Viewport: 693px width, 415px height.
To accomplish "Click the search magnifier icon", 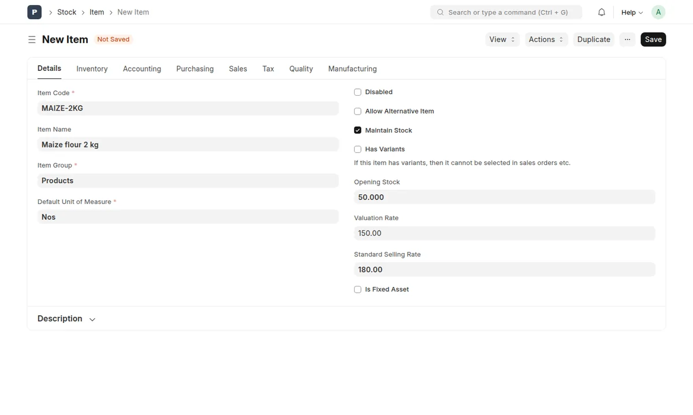I will (x=441, y=12).
